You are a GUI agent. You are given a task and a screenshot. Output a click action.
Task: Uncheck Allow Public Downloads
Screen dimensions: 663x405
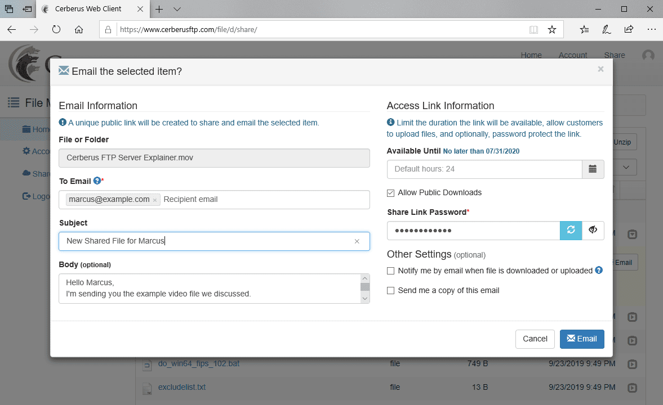tap(391, 193)
